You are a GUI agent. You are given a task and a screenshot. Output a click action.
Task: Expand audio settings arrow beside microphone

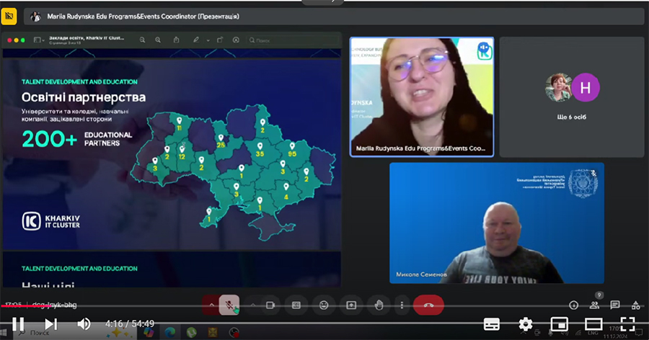tap(211, 305)
